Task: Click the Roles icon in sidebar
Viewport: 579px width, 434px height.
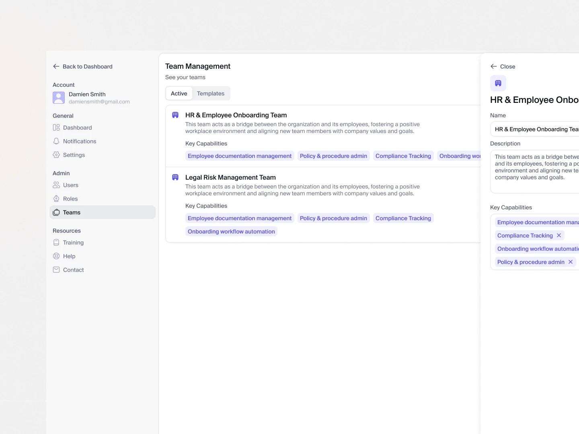Action: coord(56,199)
